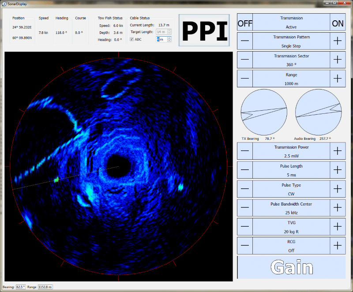The width and height of the screenshot is (353, 292).
Task: Increase Range using its plus icon
Action: click(338, 78)
